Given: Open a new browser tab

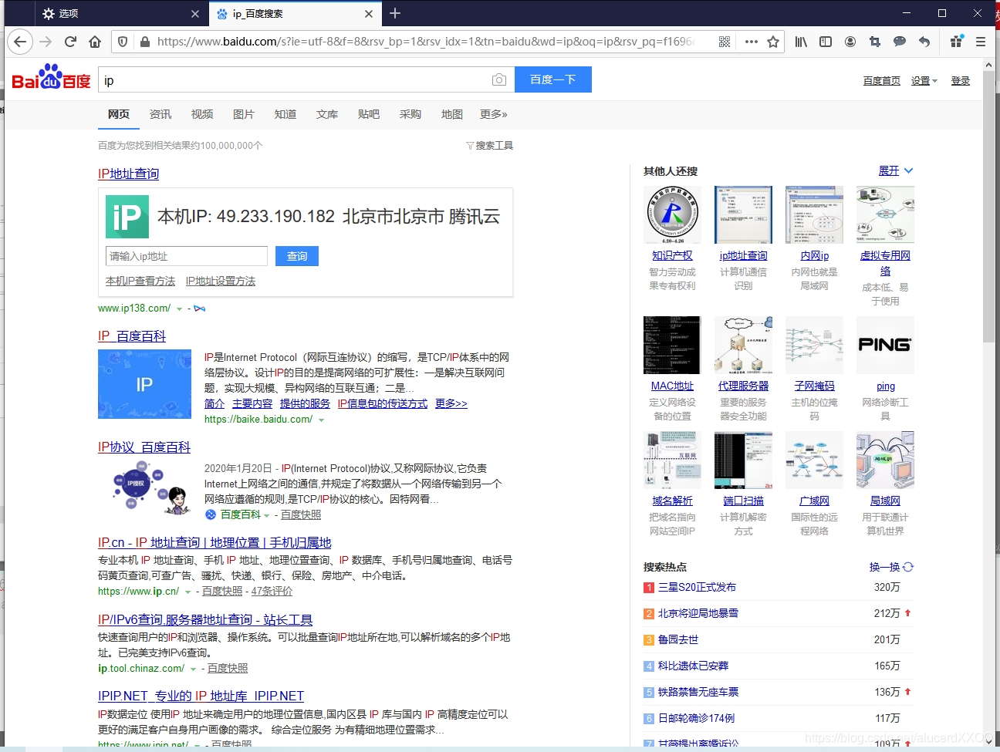Looking at the screenshot, I should coord(395,13).
